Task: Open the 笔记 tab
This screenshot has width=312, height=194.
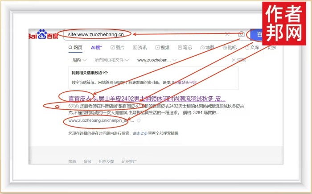Action: (x=185, y=47)
